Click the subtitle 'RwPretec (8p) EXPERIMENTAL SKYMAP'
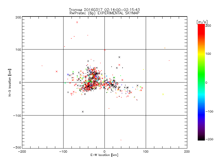Viewport: 220px width, 165px height. tap(104, 13)
